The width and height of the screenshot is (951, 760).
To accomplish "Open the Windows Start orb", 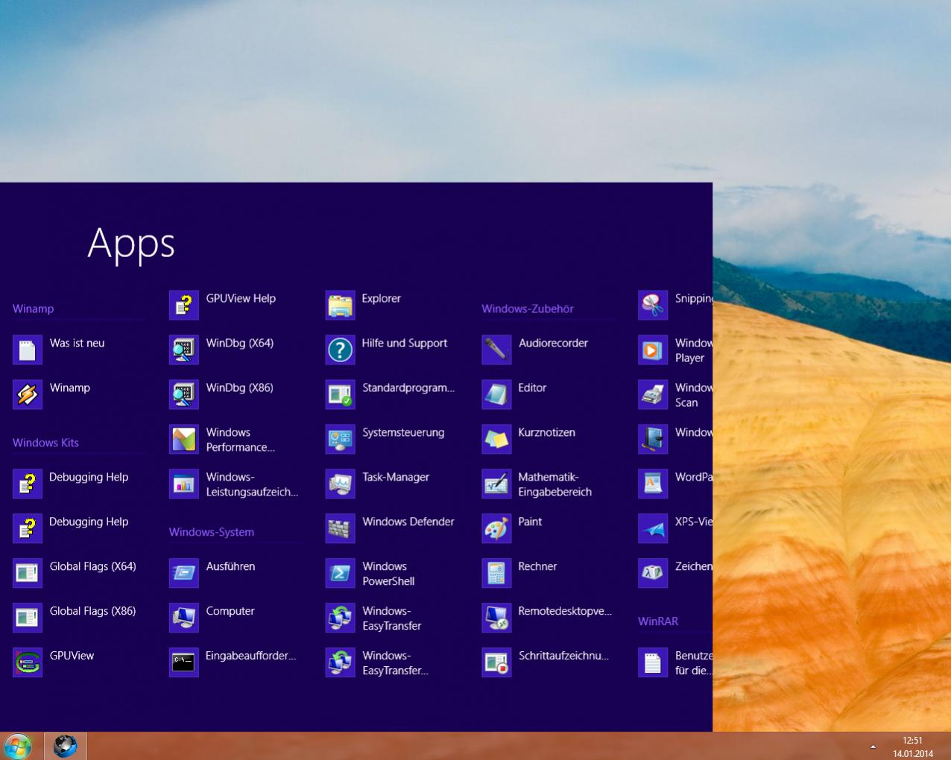I will point(18,746).
